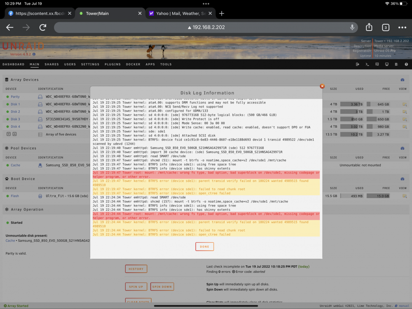The height and width of the screenshot is (309, 412).
Task: Open the Users menu
Action: point(70,64)
